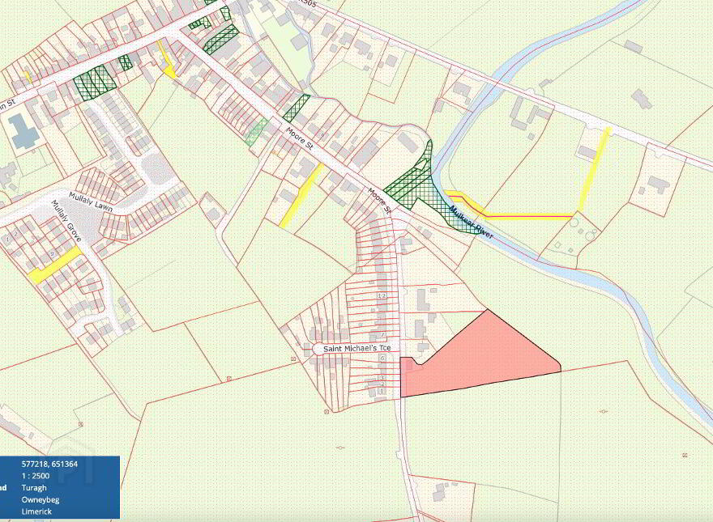Click the "Mulkear River" map label

(471, 223)
